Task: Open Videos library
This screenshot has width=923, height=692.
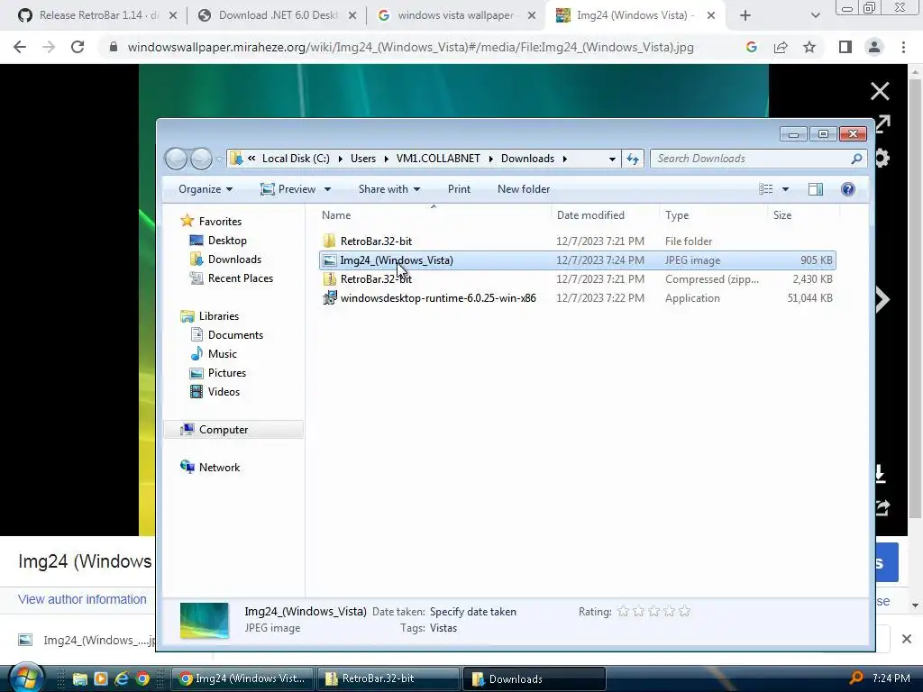Action: pyautogui.click(x=224, y=391)
